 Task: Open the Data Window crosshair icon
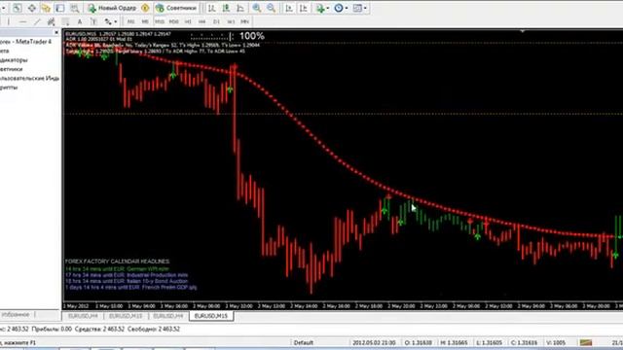tap(31, 8)
